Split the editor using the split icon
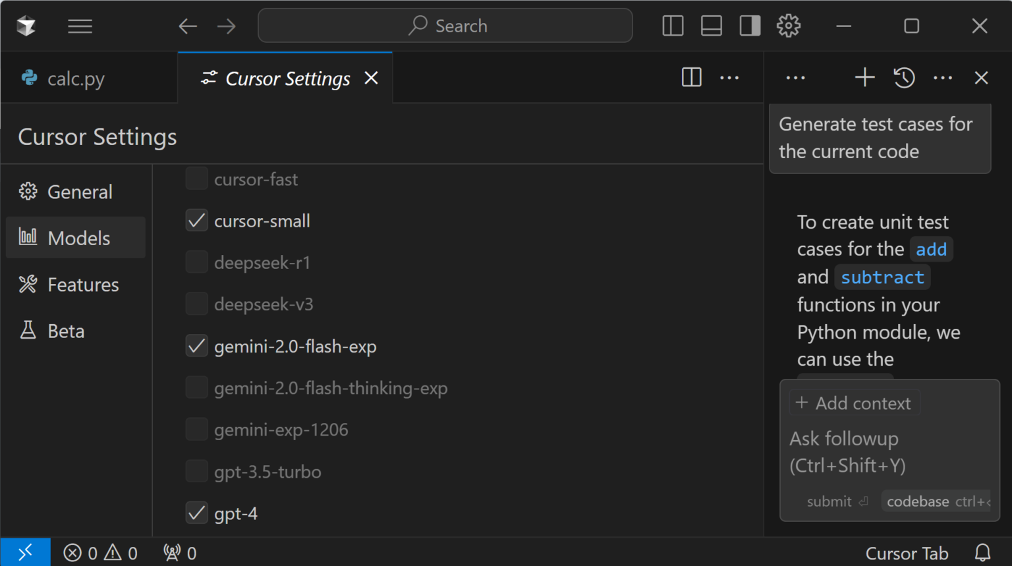 (x=690, y=77)
